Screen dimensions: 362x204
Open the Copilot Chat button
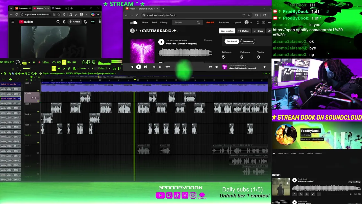click(x=95, y=14)
